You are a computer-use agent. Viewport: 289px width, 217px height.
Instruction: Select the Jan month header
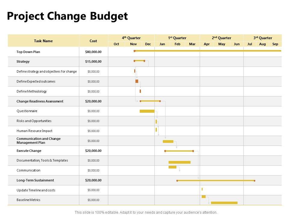[162, 44]
